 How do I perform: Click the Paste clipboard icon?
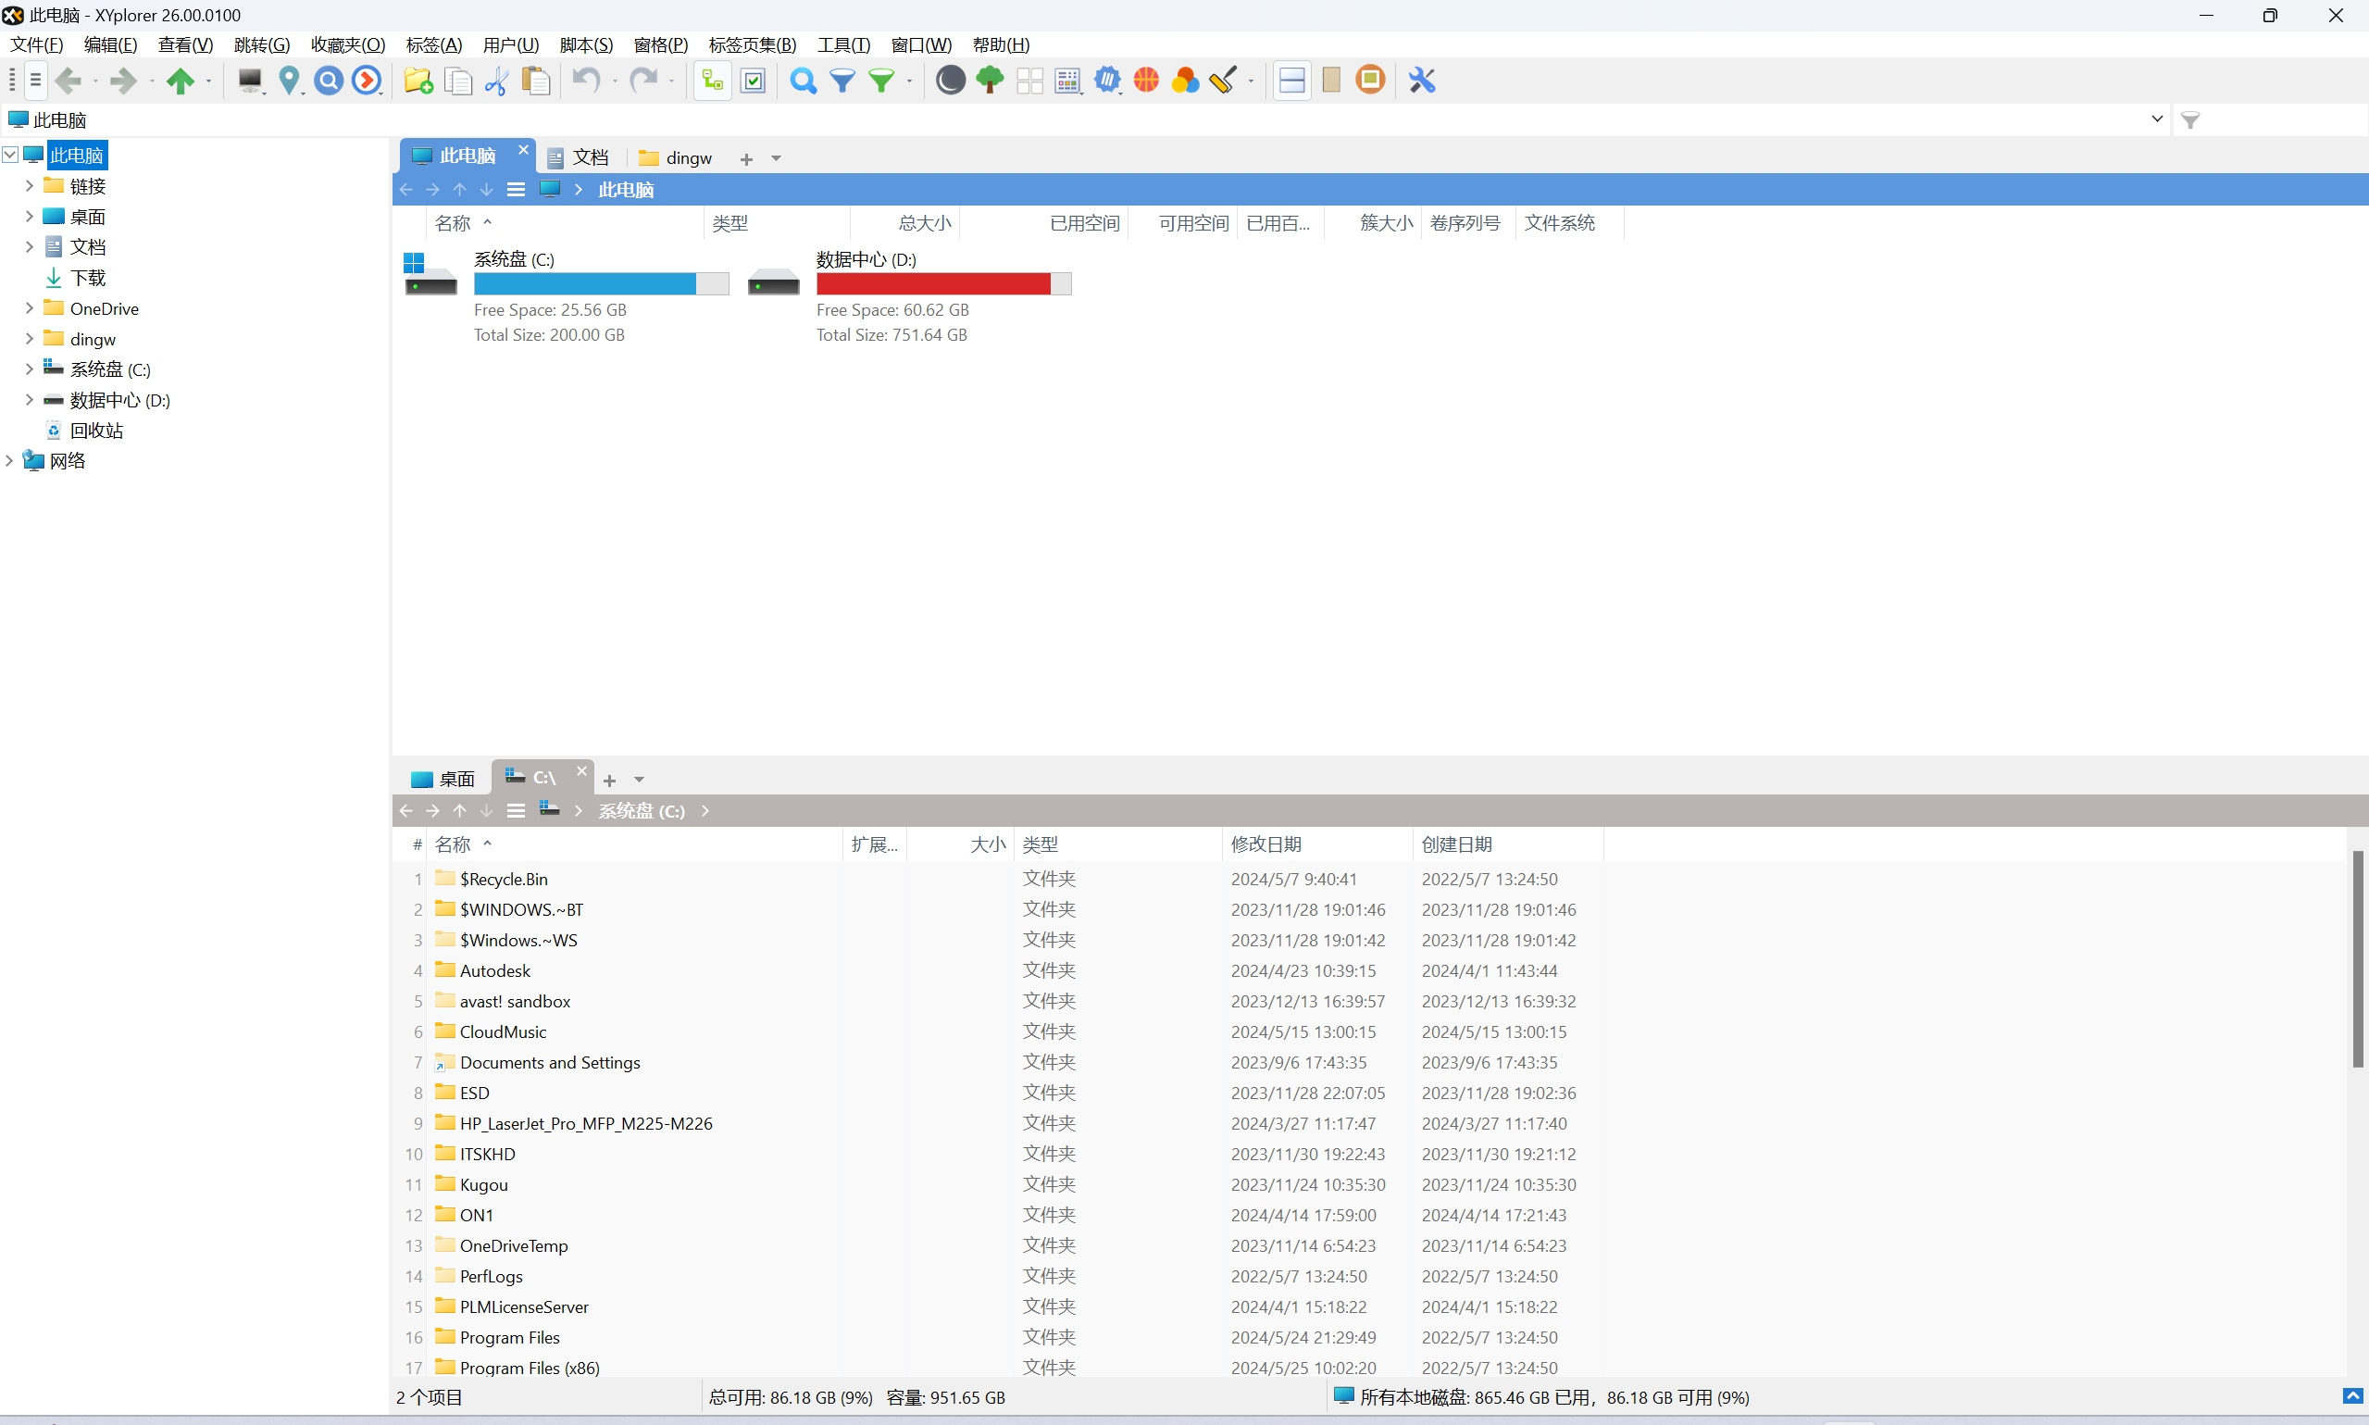pos(536,81)
